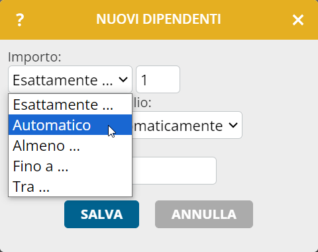The image size is (318, 252).
Task: Open help via the question mark icon
Action: 20,20
